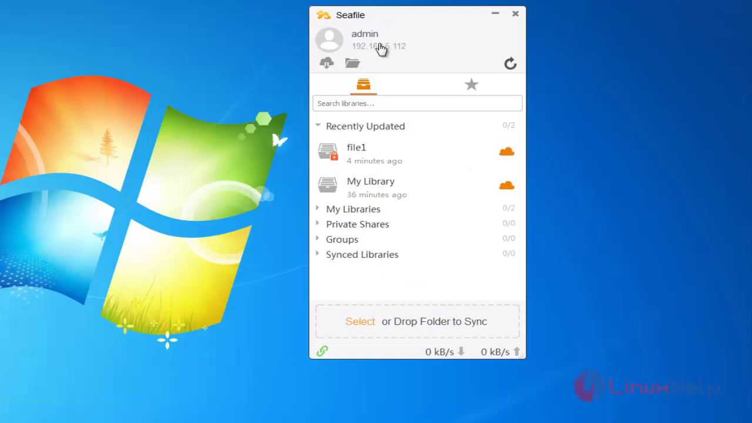Click the Search libraries field
The height and width of the screenshot is (423, 752).
tap(417, 103)
